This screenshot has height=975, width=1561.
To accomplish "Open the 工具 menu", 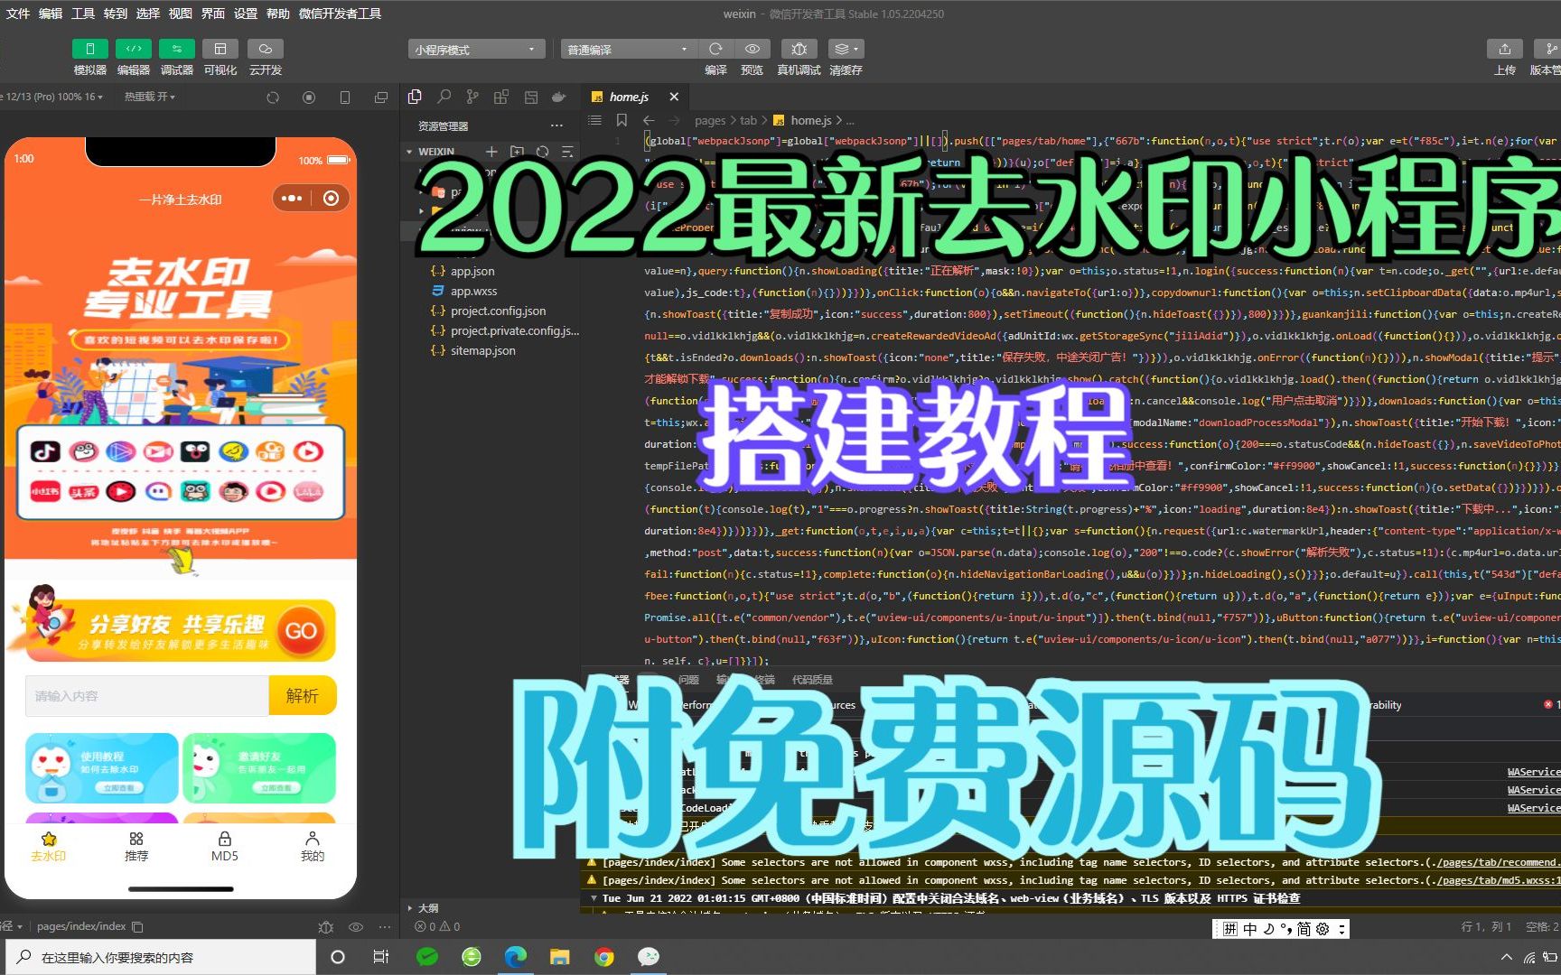I will click(x=83, y=14).
